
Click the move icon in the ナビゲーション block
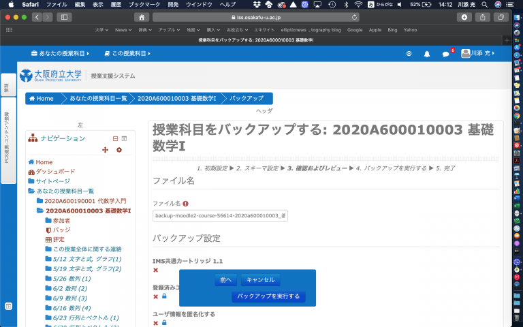(105, 150)
